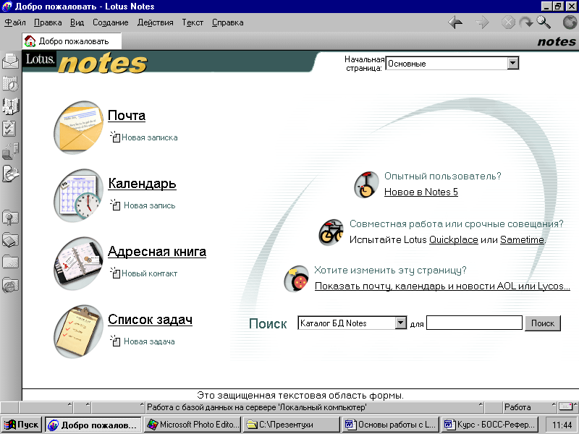Open the Создание menu
Viewport: 579px width, 434px height.
[111, 22]
